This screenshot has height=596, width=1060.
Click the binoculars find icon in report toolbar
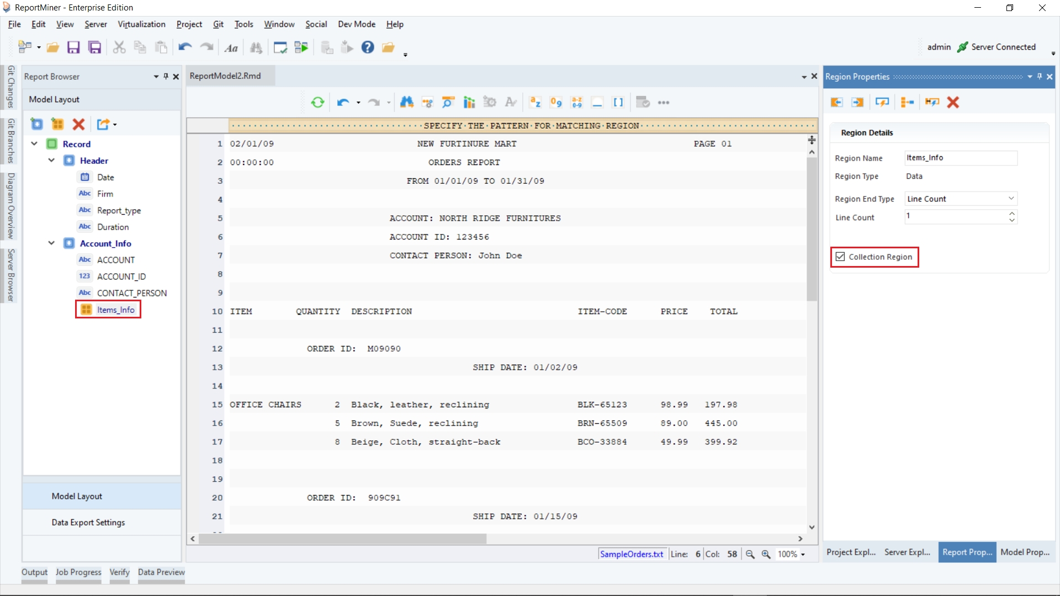407,102
